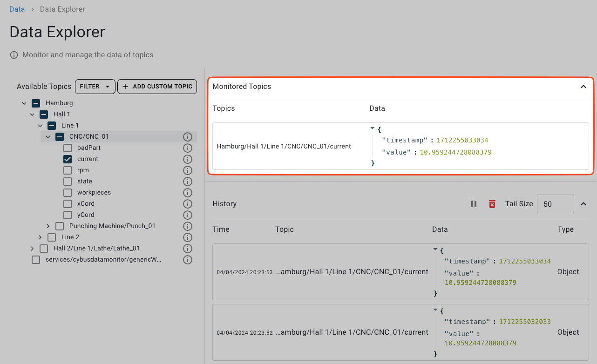Open the FILTER dropdown
The width and height of the screenshot is (597, 364).
click(95, 87)
